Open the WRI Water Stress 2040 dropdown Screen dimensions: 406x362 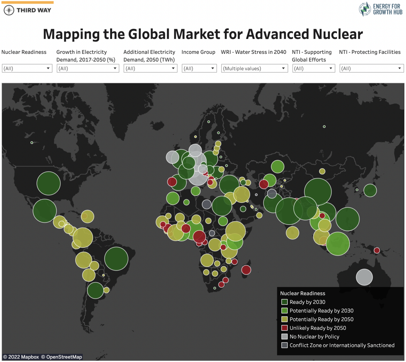click(254, 68)
